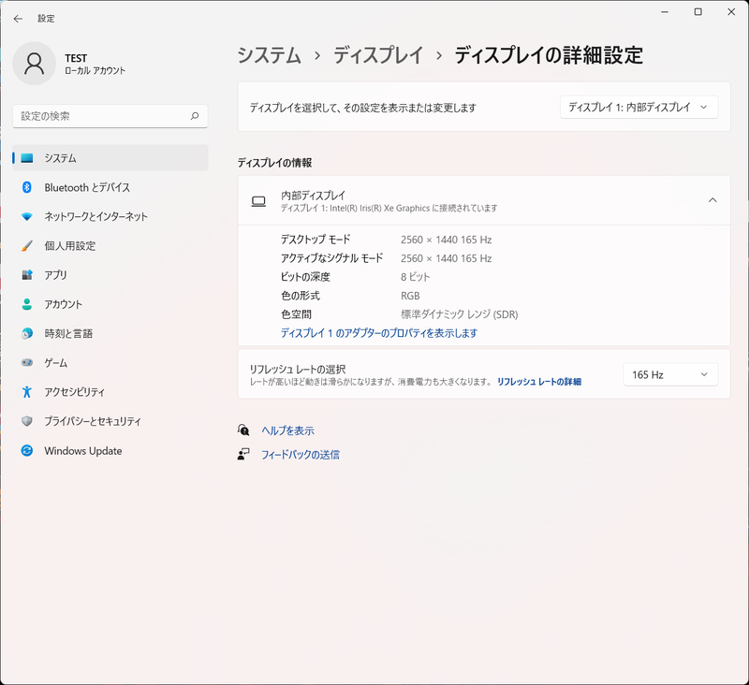749x685 pixels.
Task: Click リフレッシュ レートの詳細 link
Action: (x=540, y=382)
